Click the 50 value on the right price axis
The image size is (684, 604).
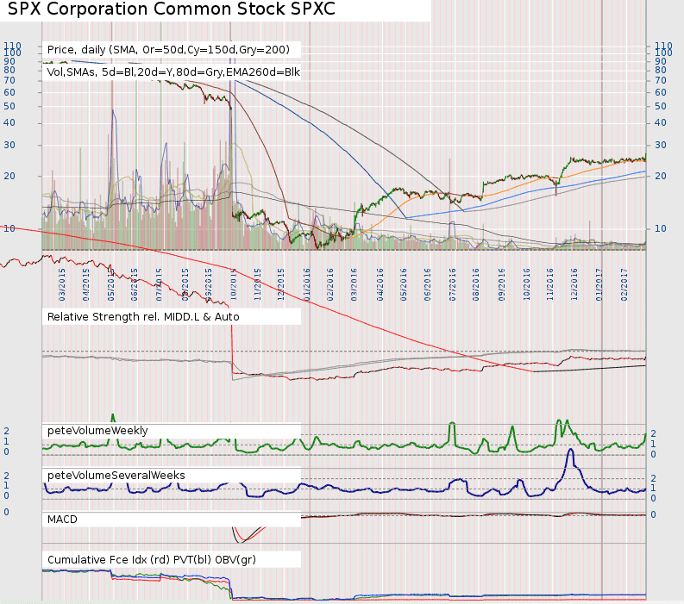pyautogui.click(x=661, y=106)
